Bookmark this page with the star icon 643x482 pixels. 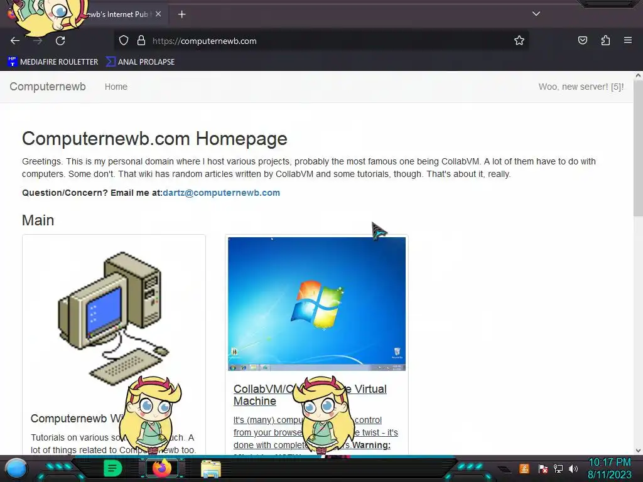[x=519, y=41]
